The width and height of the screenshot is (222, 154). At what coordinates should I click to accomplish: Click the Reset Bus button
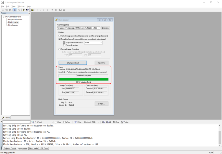pyautogui.click(x=101, y=63)
